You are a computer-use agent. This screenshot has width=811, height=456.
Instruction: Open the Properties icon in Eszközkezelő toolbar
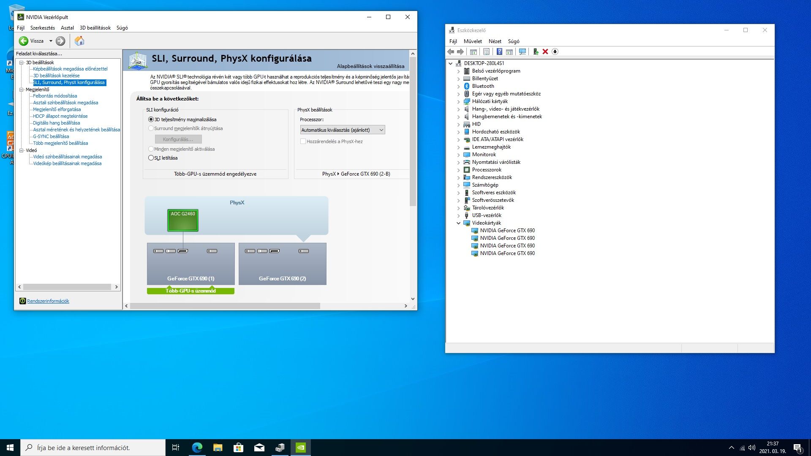487,52
